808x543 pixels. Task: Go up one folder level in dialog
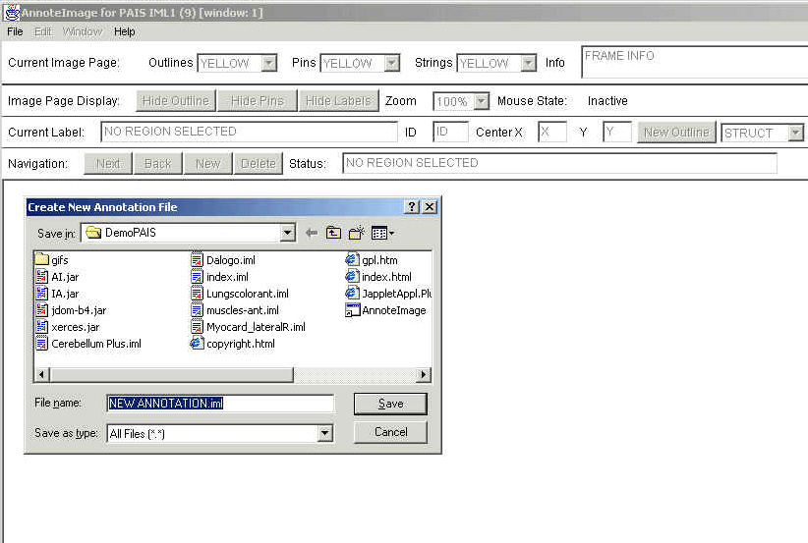click(x=334, y=233)
